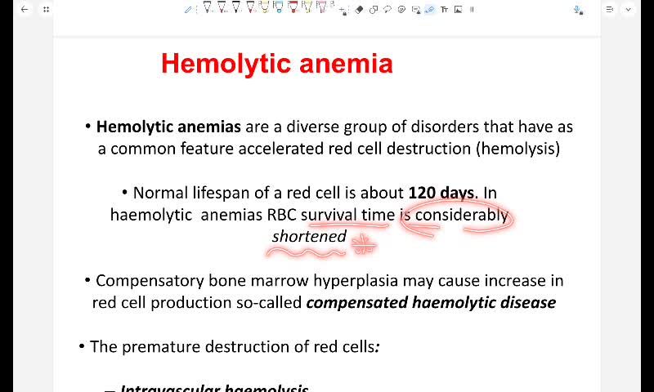Viewport: 654px width, 392px height.
Task: Click 'Intravascular haemolysis' at the bottom
Action: [214, 388]
